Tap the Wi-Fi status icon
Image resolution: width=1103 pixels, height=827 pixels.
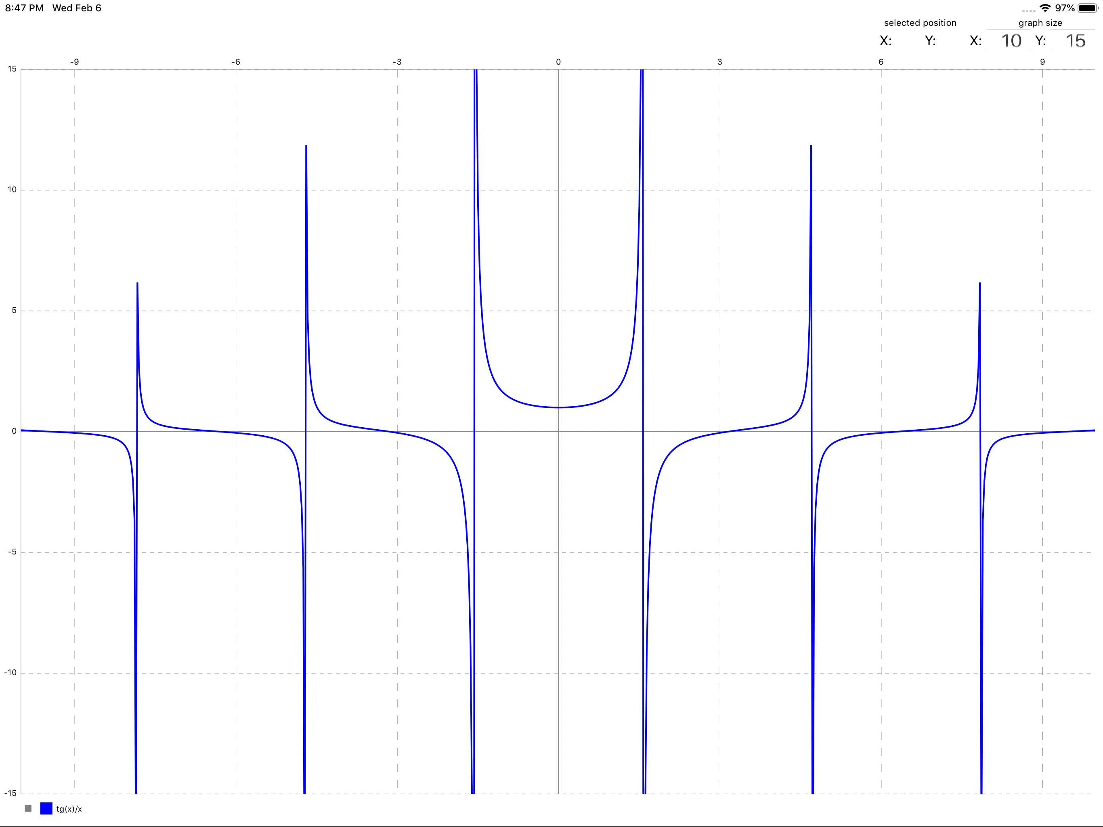click(x=1045, y=8)
